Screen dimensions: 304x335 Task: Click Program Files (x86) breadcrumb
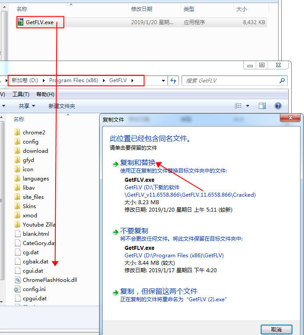74,80
